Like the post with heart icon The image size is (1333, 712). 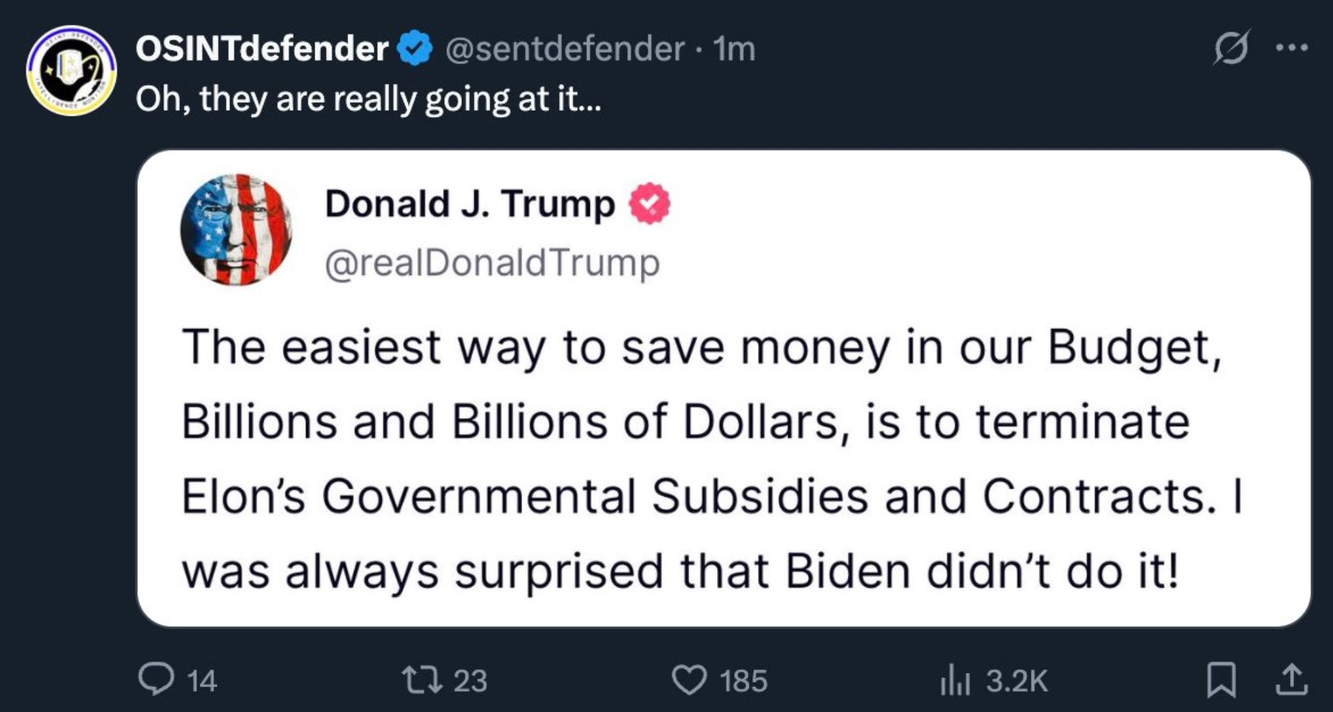(688, 680)
